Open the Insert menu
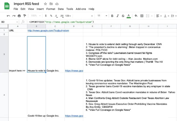The image size is (177, 121). click(40, 9)
